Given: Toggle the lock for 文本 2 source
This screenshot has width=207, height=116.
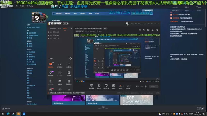Looking at the screenshot, I should pyautogui.click(x=51, y=38).
